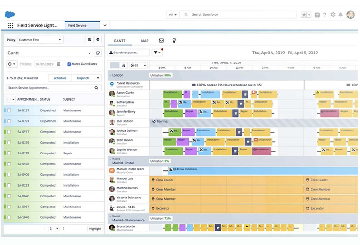Focus the Search Service Appointment field

click(x=54, y=88)
